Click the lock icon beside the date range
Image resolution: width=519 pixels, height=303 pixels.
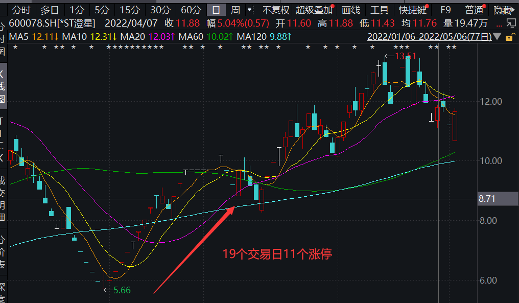tap(509, 37)
